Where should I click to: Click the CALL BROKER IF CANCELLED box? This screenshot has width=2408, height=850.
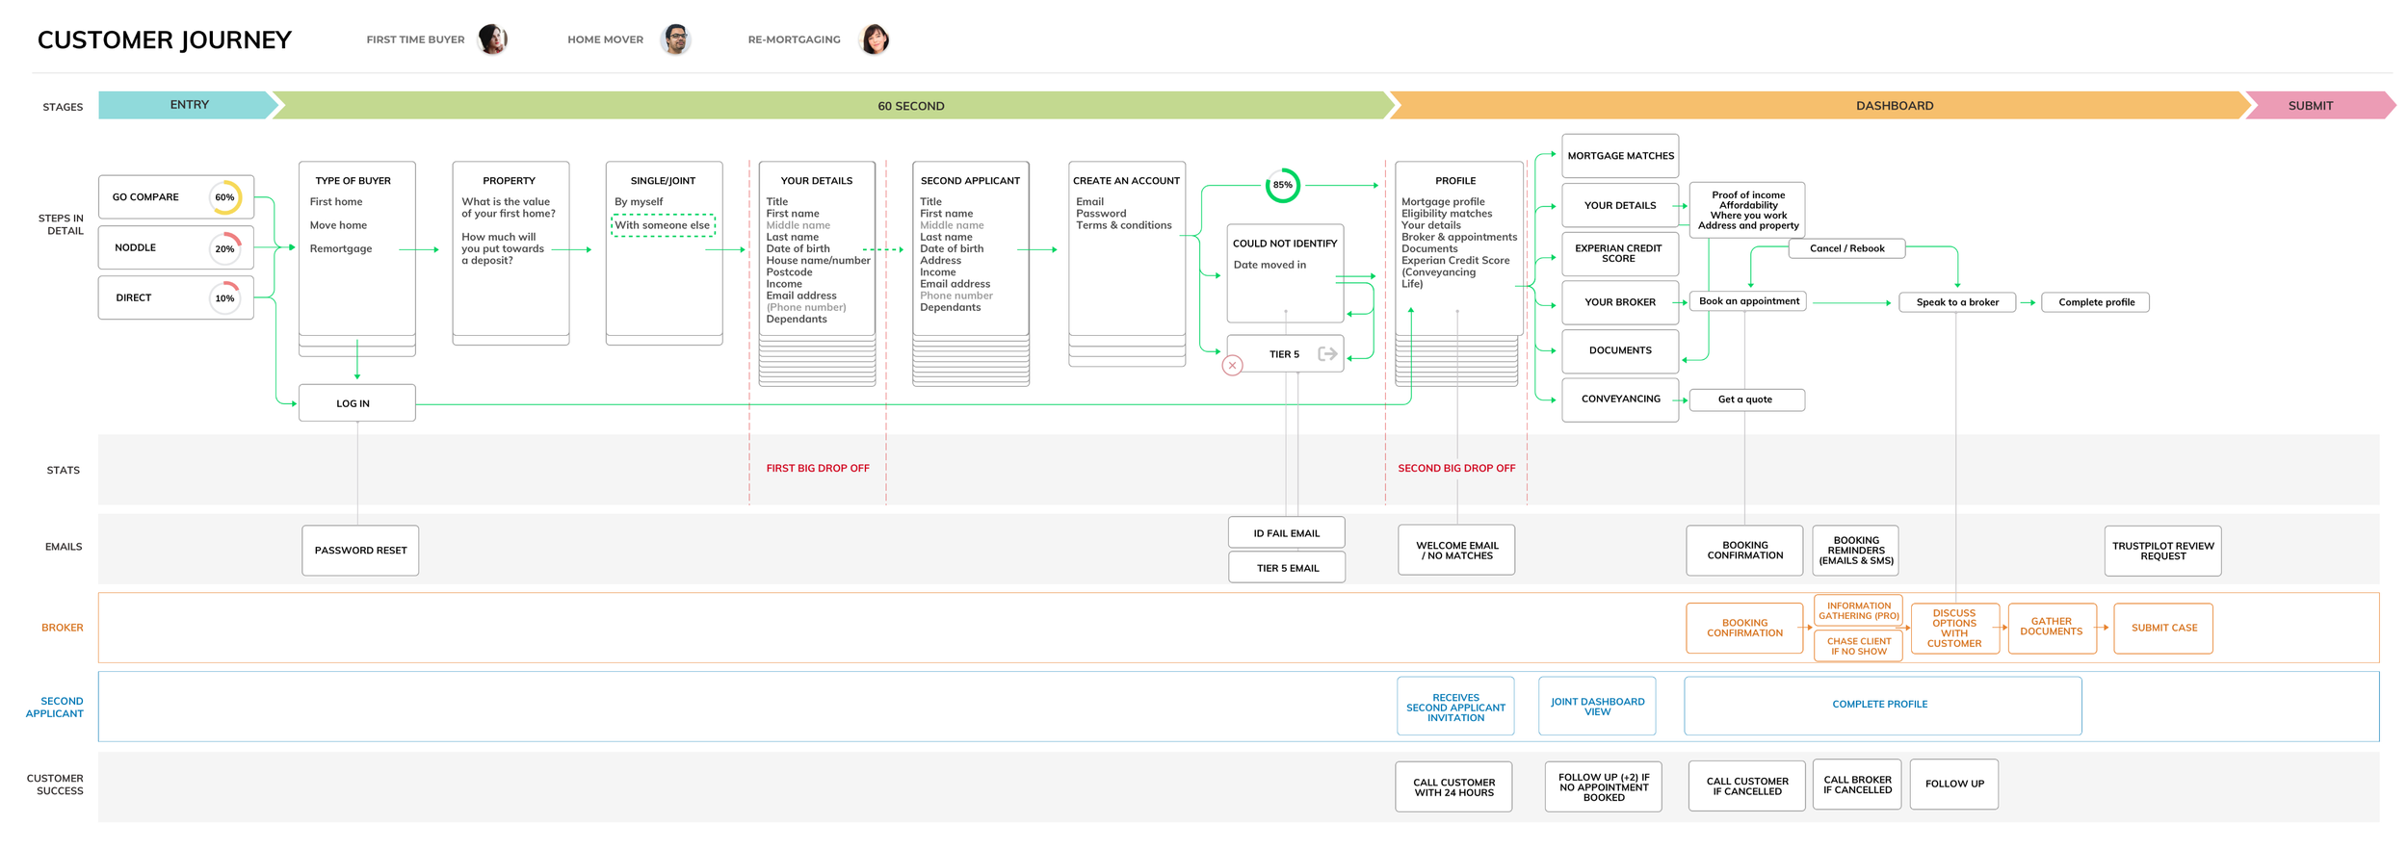click(x=1857, y=785)
